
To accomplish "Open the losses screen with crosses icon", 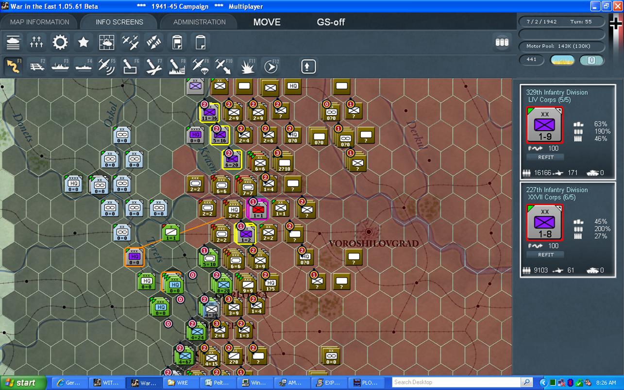I will 36,42.
